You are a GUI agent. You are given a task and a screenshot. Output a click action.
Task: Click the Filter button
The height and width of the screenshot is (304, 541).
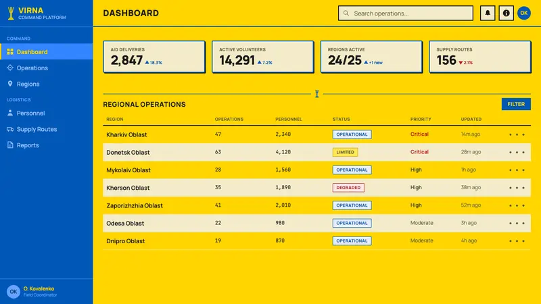point(516,104)
